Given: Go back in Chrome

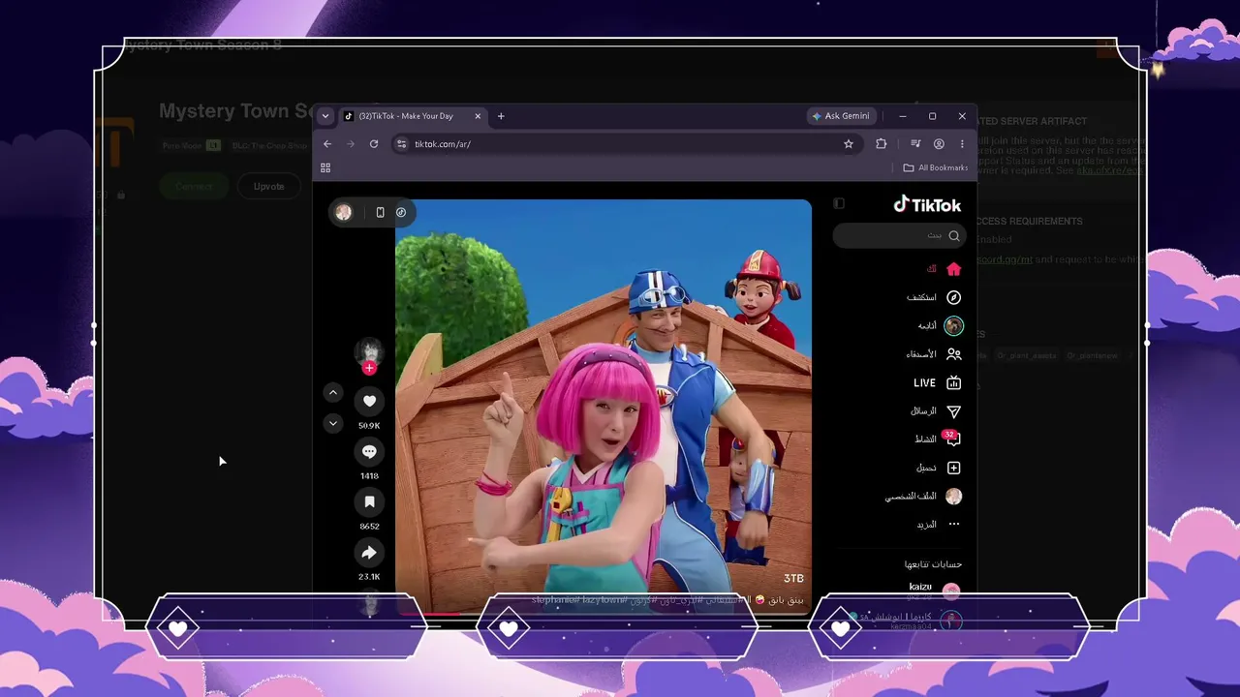Looking at the screenshot, I should click(327, 144).
